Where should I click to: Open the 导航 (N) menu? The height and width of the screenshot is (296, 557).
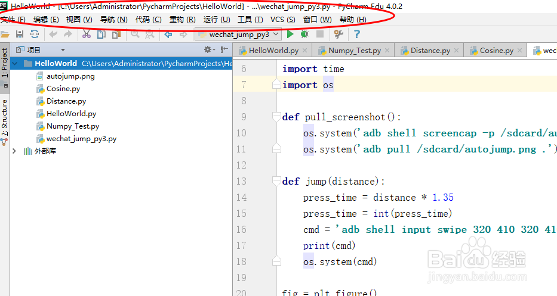(x=113, y=20)
